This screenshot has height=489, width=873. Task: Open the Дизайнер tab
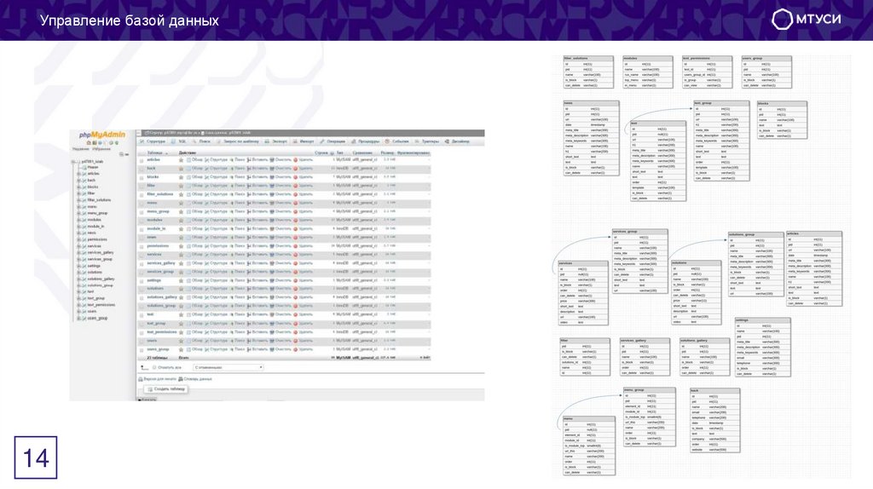[457, 142]
